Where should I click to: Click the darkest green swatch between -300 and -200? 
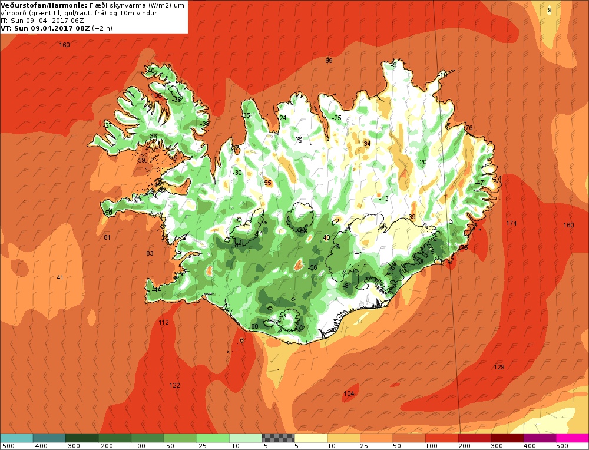pos(82,438)
